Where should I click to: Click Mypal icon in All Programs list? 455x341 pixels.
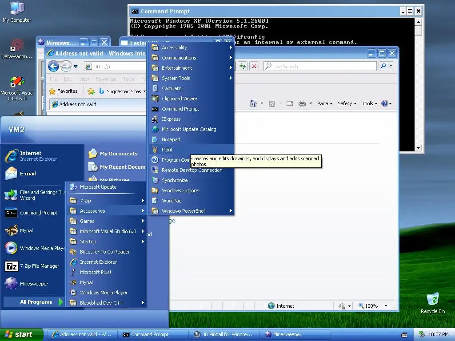click(73, 282)
